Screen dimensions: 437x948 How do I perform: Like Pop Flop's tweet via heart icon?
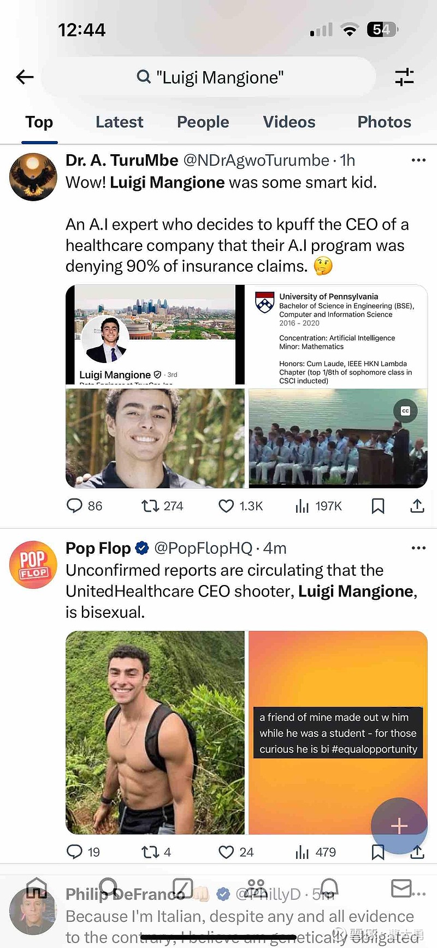coord(226,852)
